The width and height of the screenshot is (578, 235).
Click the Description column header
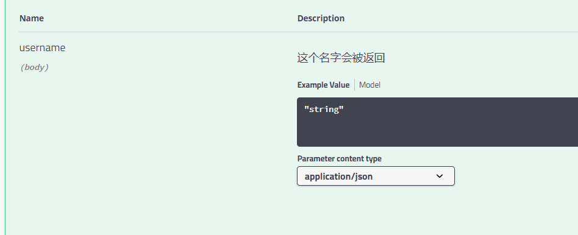(321, 18)
